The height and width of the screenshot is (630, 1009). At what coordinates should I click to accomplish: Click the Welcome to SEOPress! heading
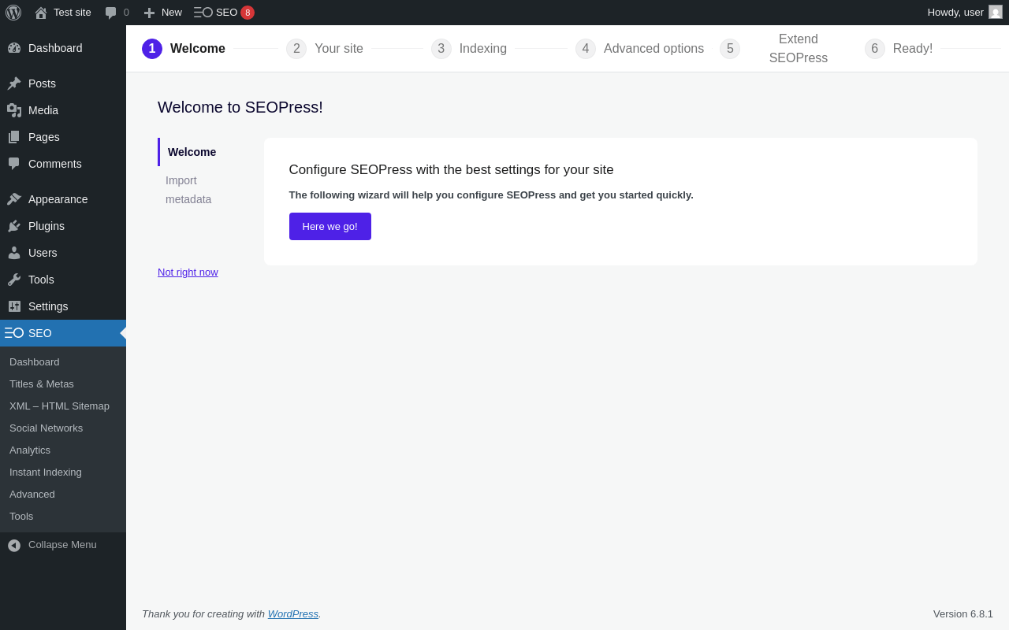[x=240, y=107]
